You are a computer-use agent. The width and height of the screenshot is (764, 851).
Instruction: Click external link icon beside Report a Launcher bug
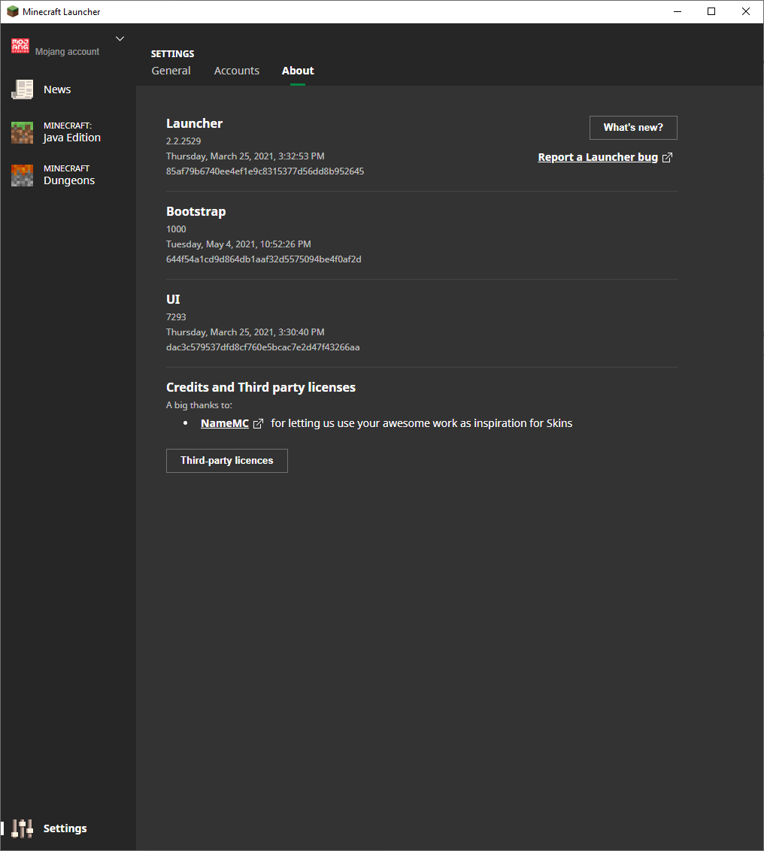667,158
